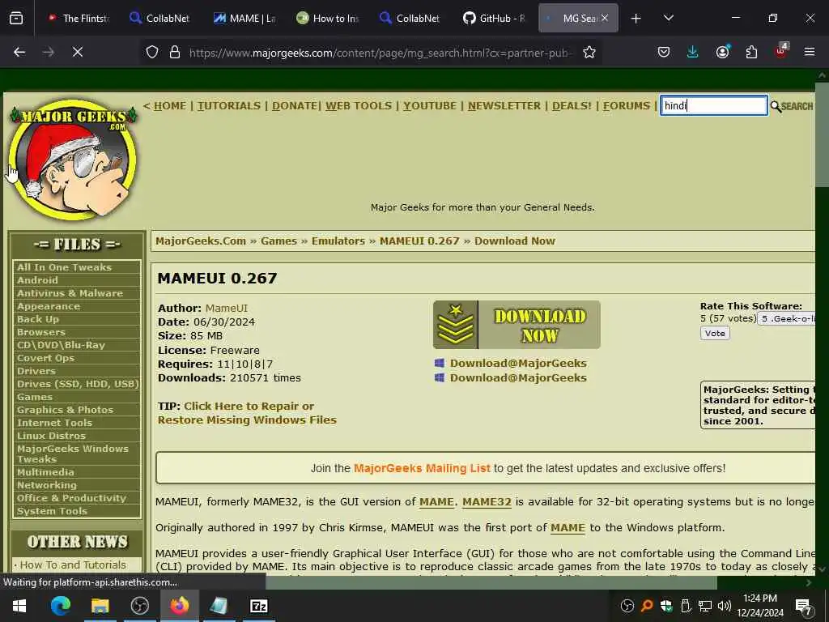Switch to the second CollabNet tab
The image size is (829, 622).
tap(410, 18)
